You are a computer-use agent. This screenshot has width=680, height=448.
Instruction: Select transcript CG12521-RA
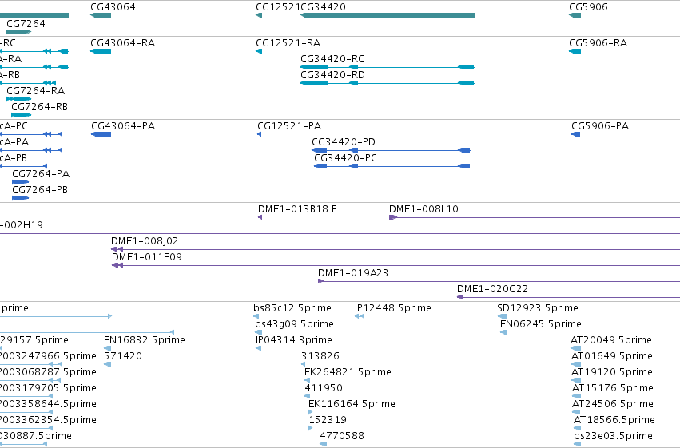288,43
